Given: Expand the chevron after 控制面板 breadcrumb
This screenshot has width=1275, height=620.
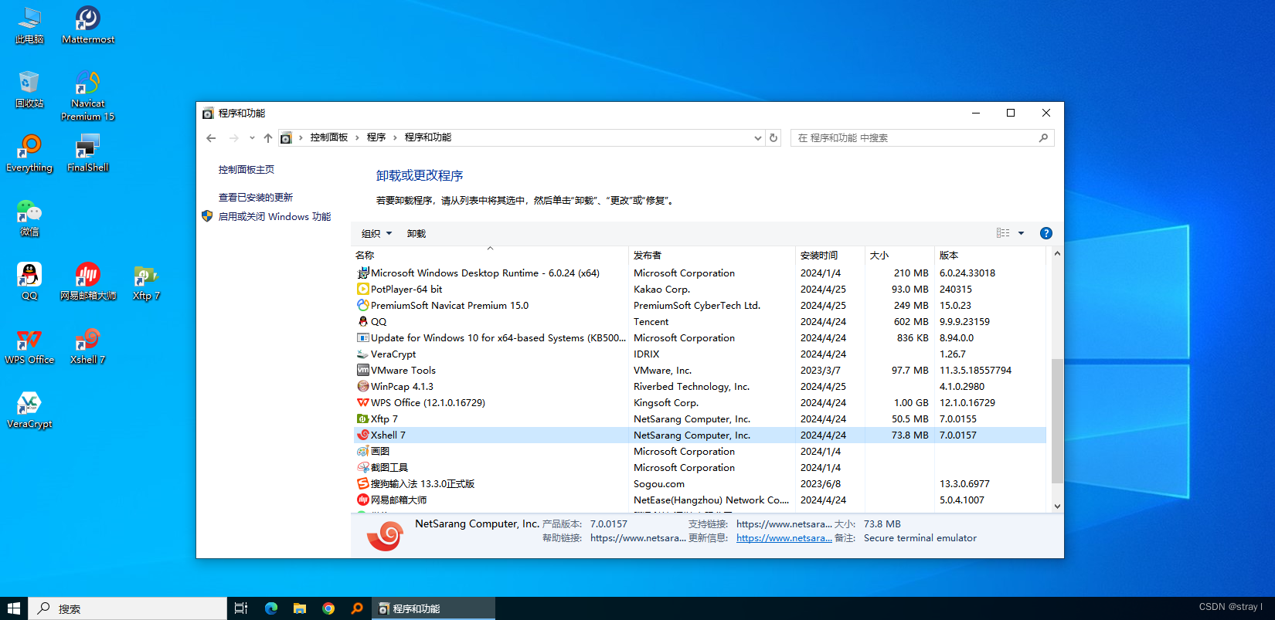Looking at the screenshot, I should (x=358, y=137).
